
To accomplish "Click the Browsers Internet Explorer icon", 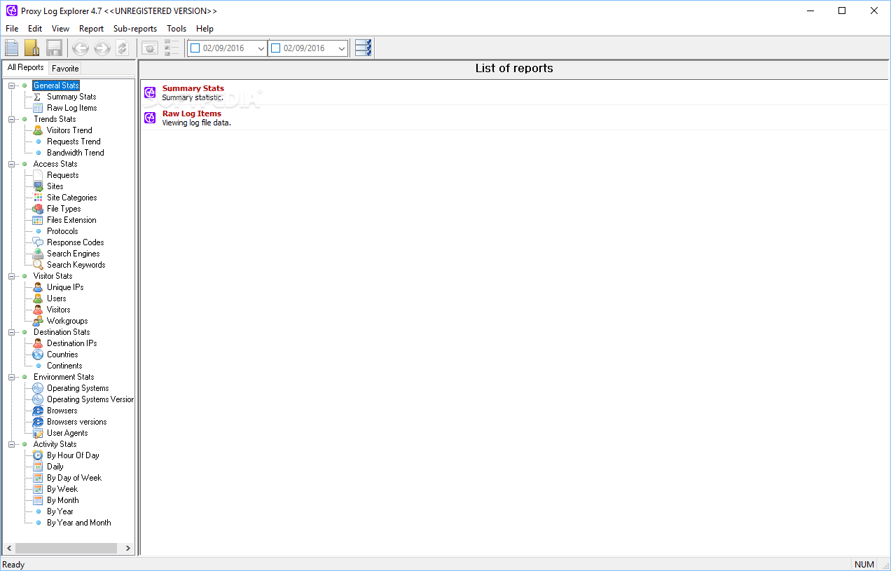I will (x=38, y=411).
